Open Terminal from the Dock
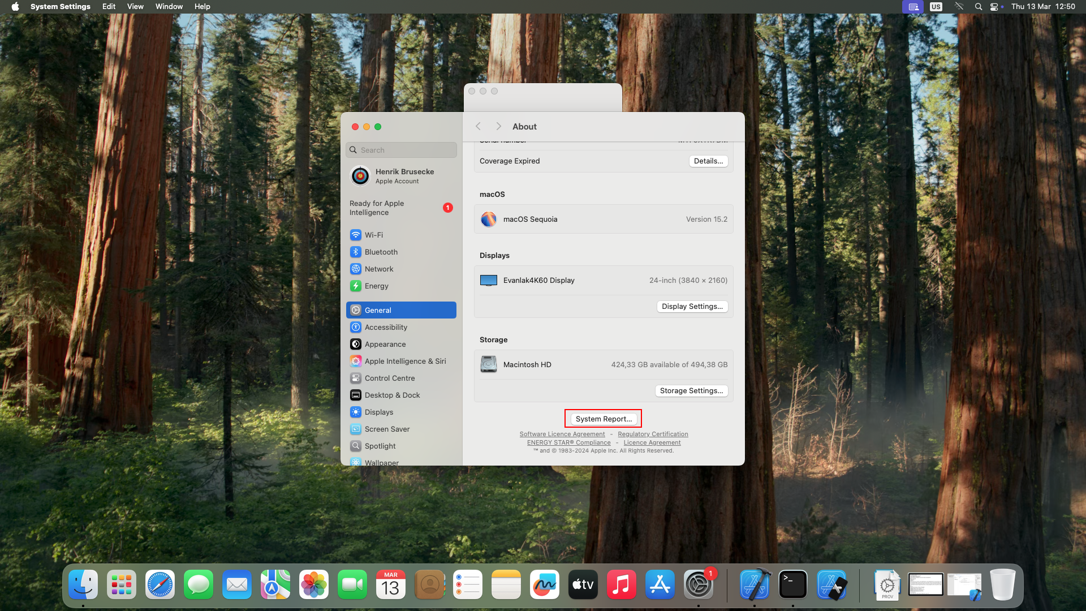 coord(793,584)
